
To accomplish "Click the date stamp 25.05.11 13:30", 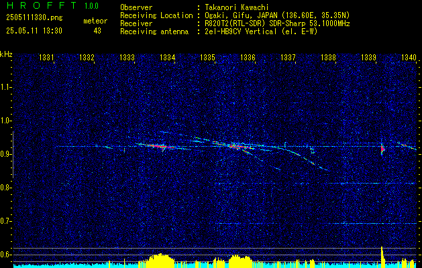I will [x=34, y=31].
